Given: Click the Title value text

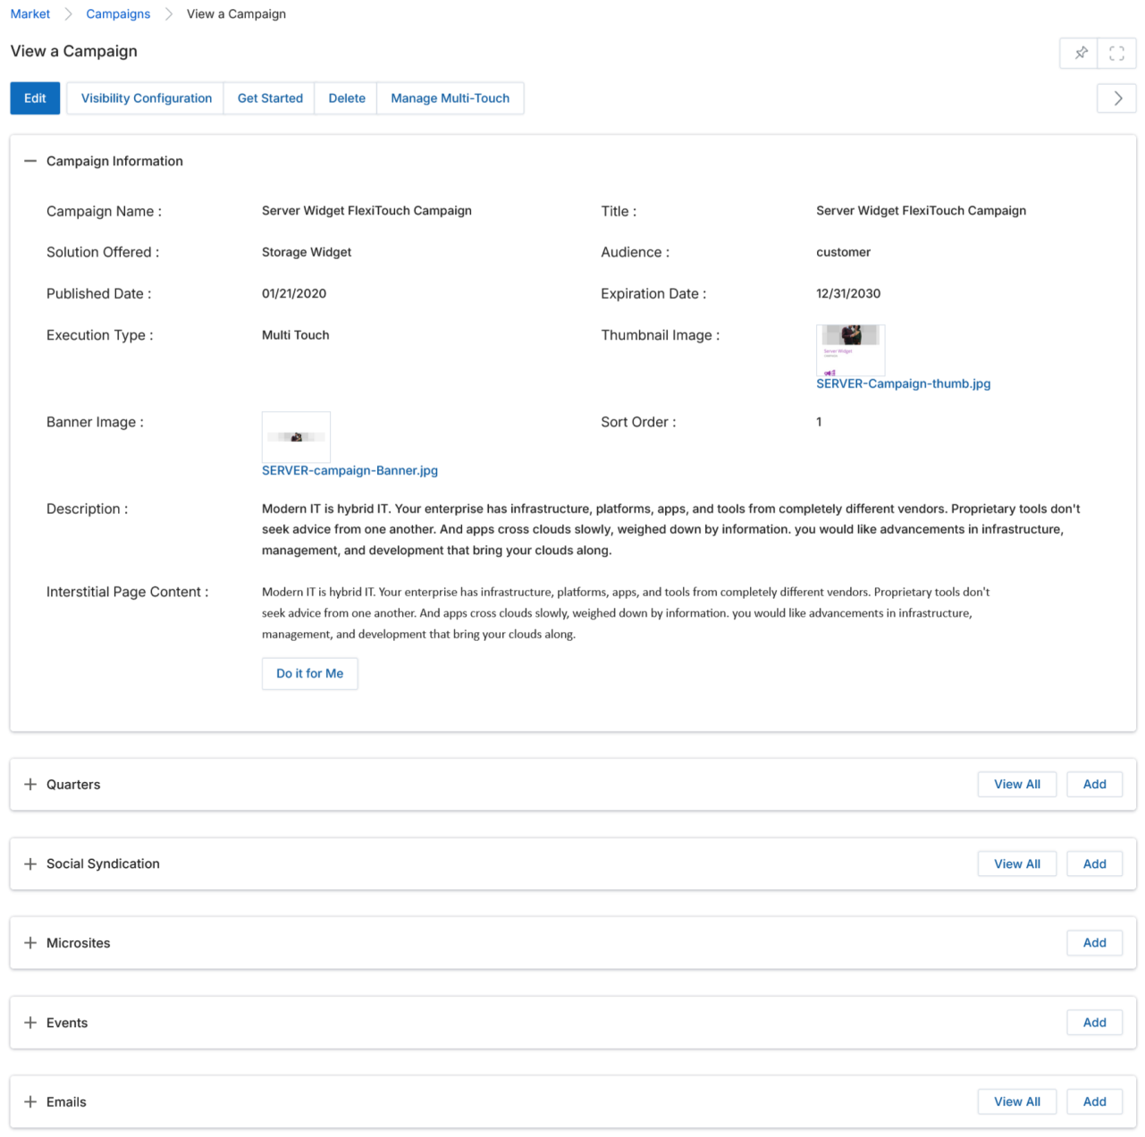Looking at the screenshot, I should pos(921,211).
